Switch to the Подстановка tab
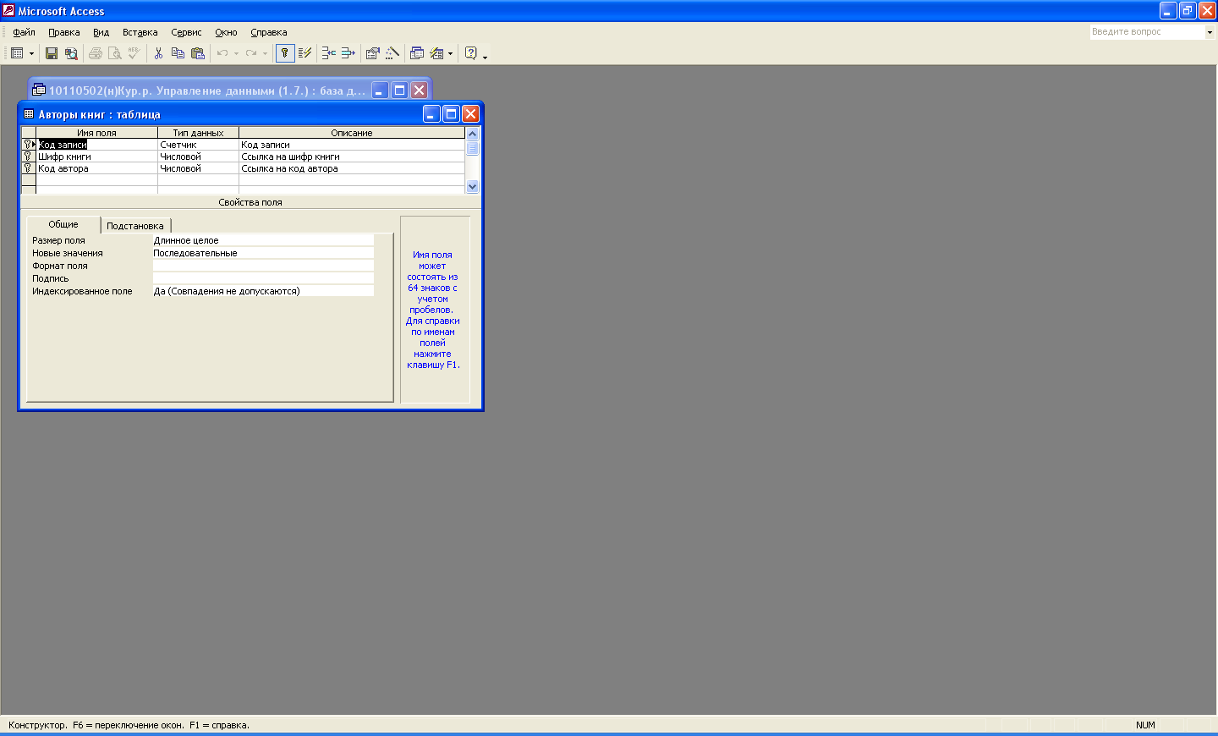This screenshot has width=1218, height=736. pyautogui.click(x=135, y=226)
